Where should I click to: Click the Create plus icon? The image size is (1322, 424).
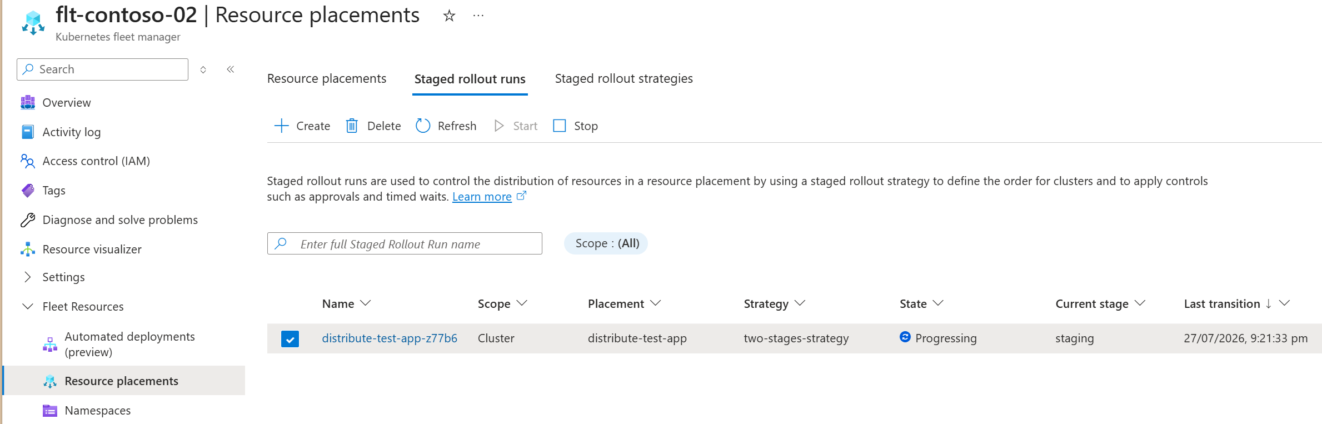[x=282, y=126]
